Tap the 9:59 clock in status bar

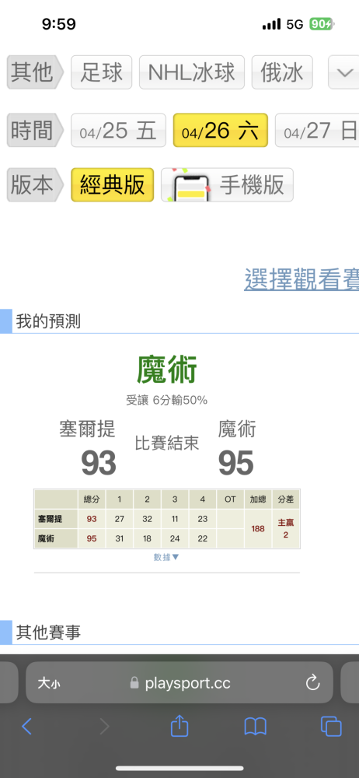(59, 24)
